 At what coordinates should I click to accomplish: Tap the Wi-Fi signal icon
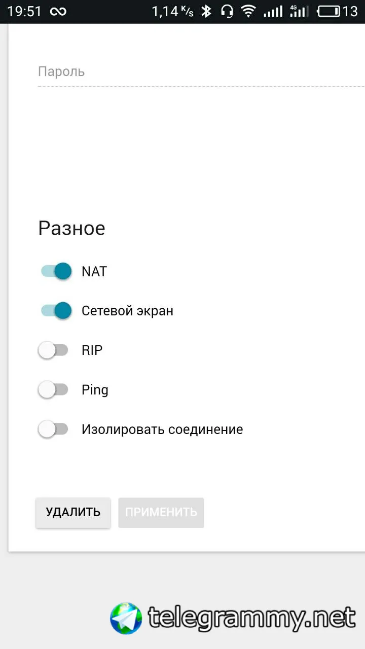click(x=248, y=11)
